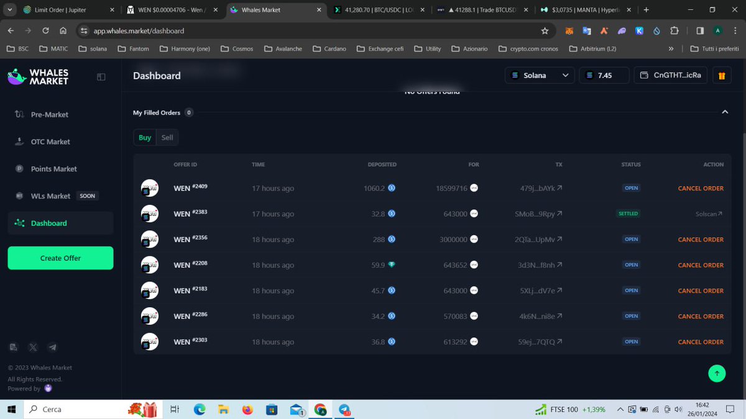Screen dimensions: 746x419
Task: Switch to the WEN price tab
Action: click(x=172, y=10)
